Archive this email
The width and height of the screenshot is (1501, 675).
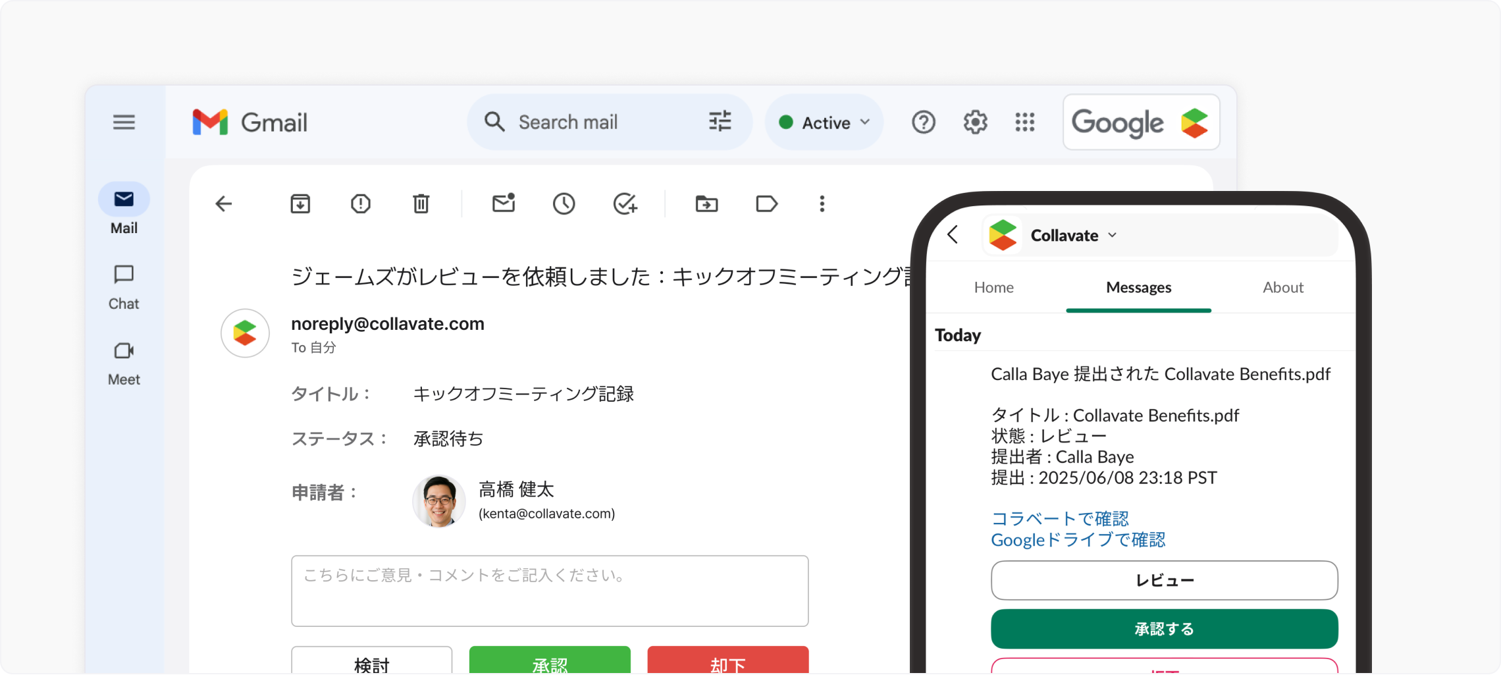pos(300,204)
